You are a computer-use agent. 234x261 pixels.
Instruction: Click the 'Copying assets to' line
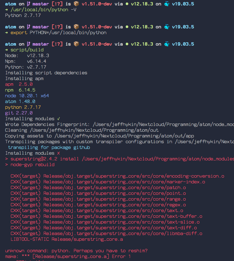click(x=100, y=136)
